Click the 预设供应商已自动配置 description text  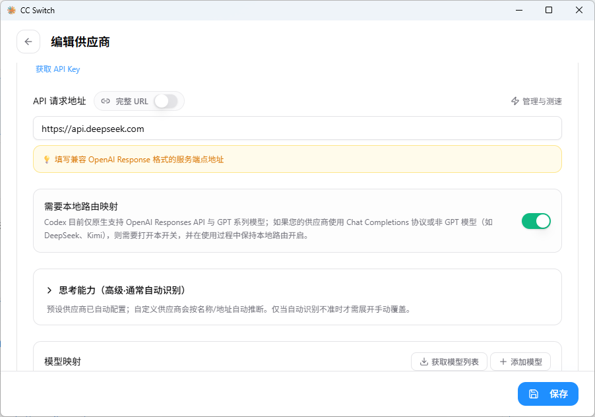pos(229,309)
